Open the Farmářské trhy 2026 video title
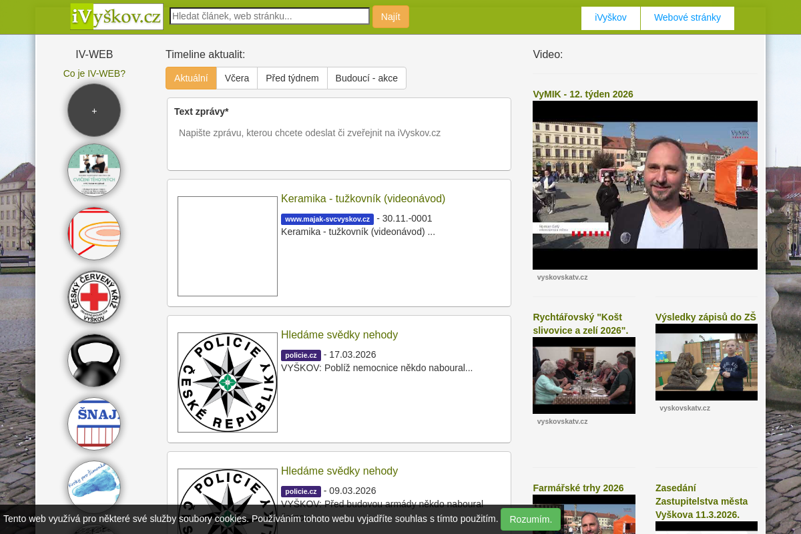This screenshot has height=534, width=801. tap(578, 488)
